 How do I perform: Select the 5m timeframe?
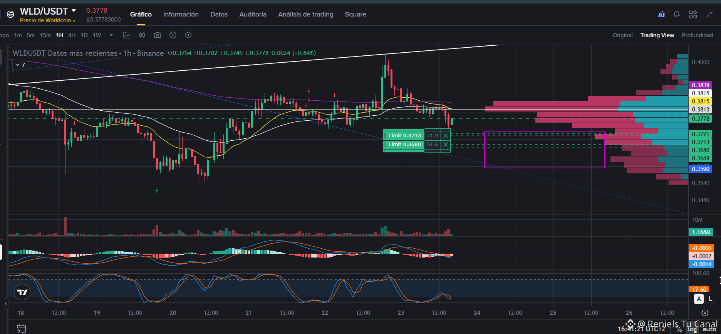30,35
